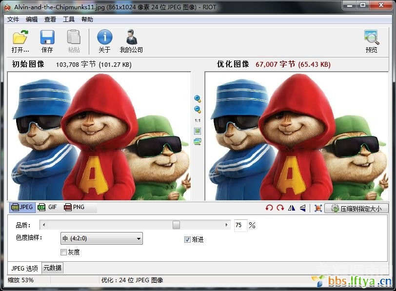Click the 预览 (Preview) icon
This screenshot has height=291, width=396.
click(x=371, y=38)
